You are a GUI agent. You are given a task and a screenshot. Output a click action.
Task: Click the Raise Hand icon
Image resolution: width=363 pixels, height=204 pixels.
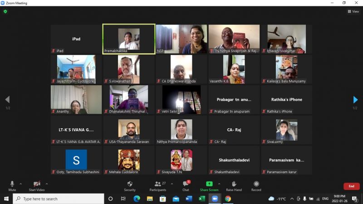click(234, 184)
